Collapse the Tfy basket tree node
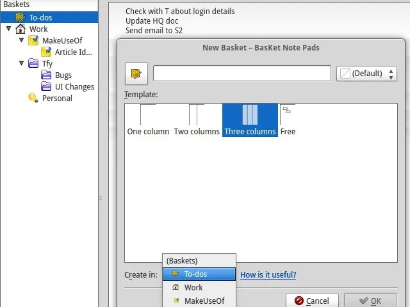Screen dimensions: 410x307 pyautogui.click(x=21, y=63)
